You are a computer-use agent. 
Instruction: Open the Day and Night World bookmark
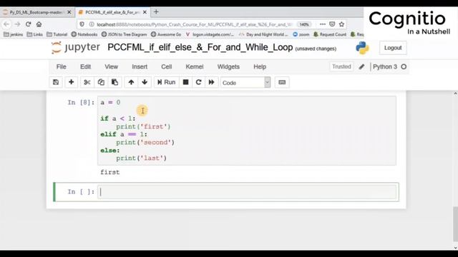coord(263,34)
